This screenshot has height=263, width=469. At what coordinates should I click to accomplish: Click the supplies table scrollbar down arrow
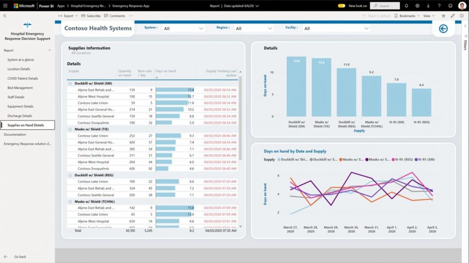(240, 226)
